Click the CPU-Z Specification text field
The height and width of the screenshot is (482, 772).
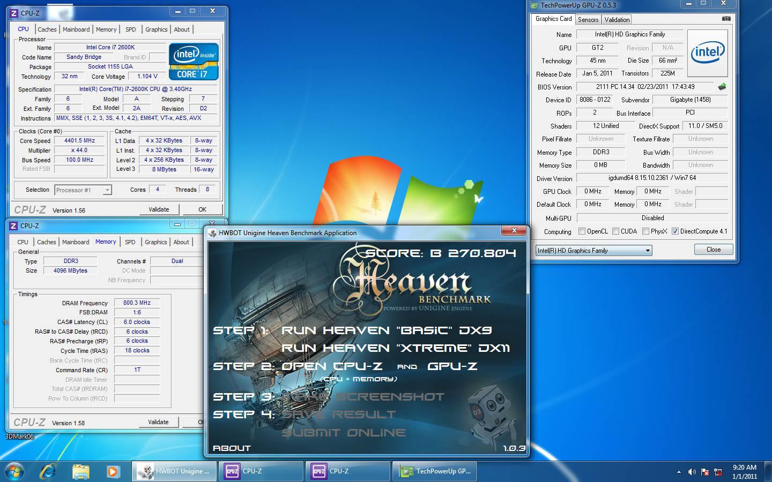(x=136, y=89)
